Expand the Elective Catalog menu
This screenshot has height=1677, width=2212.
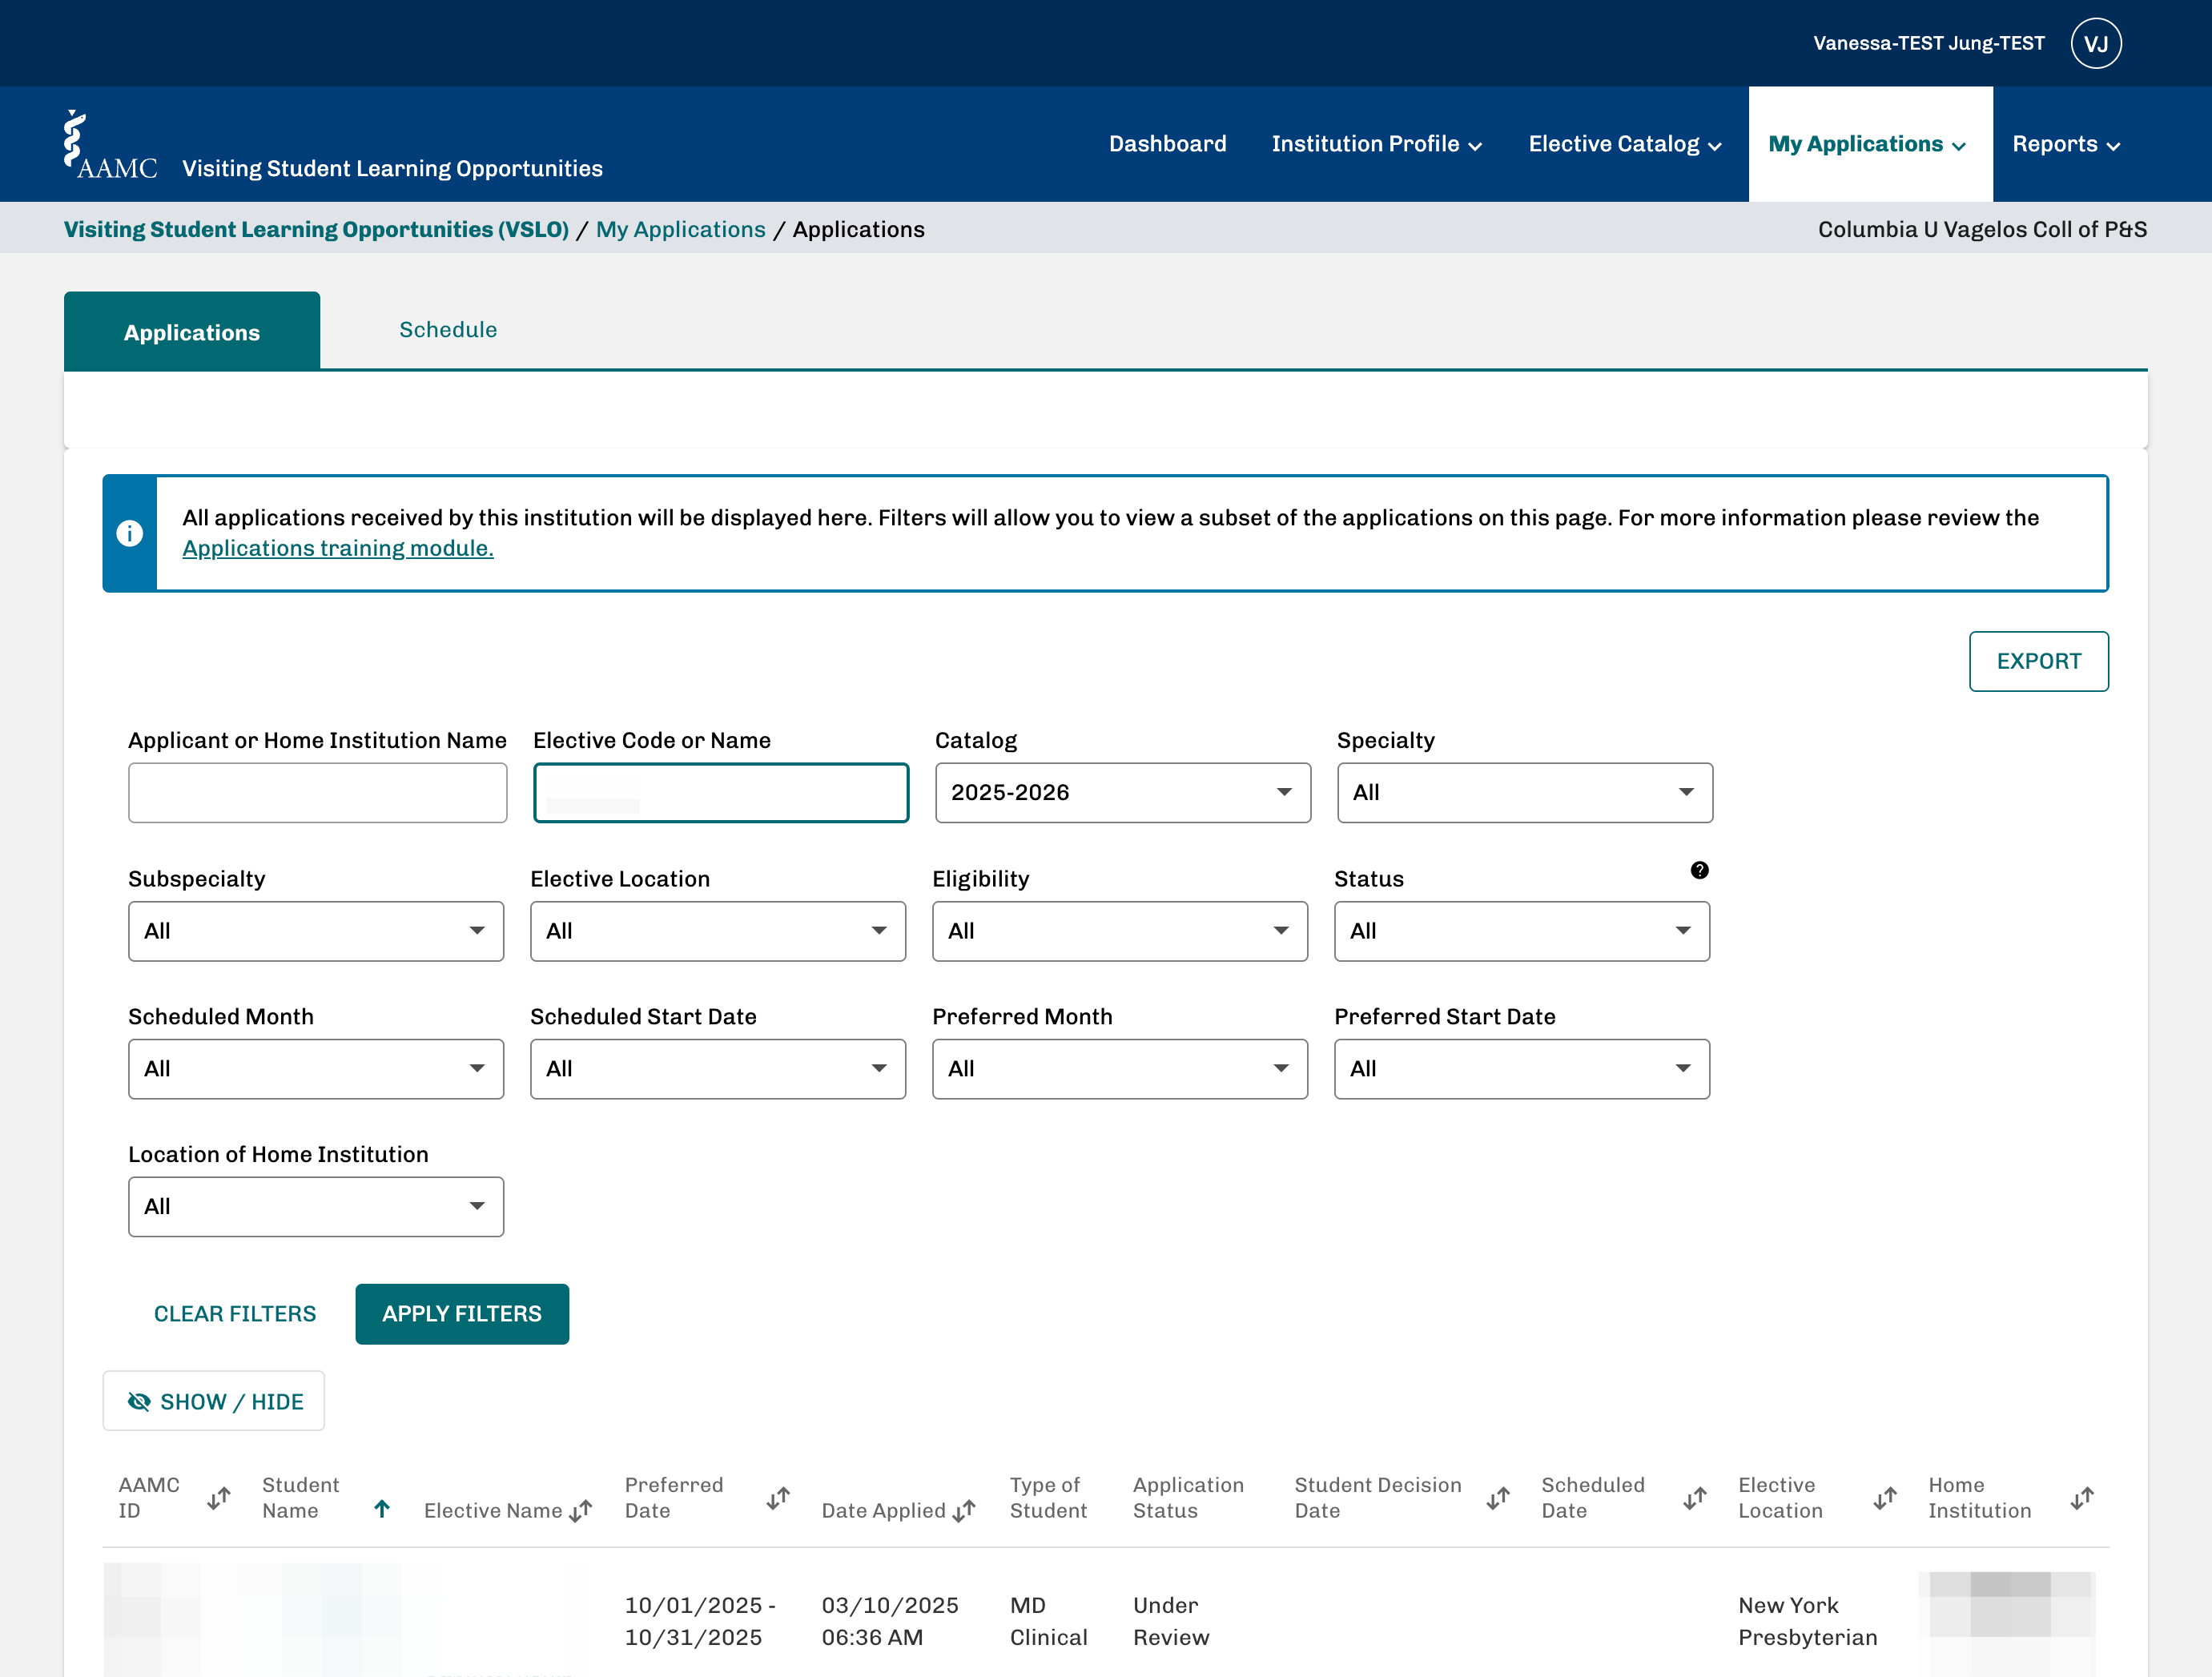pos(1624,144)
